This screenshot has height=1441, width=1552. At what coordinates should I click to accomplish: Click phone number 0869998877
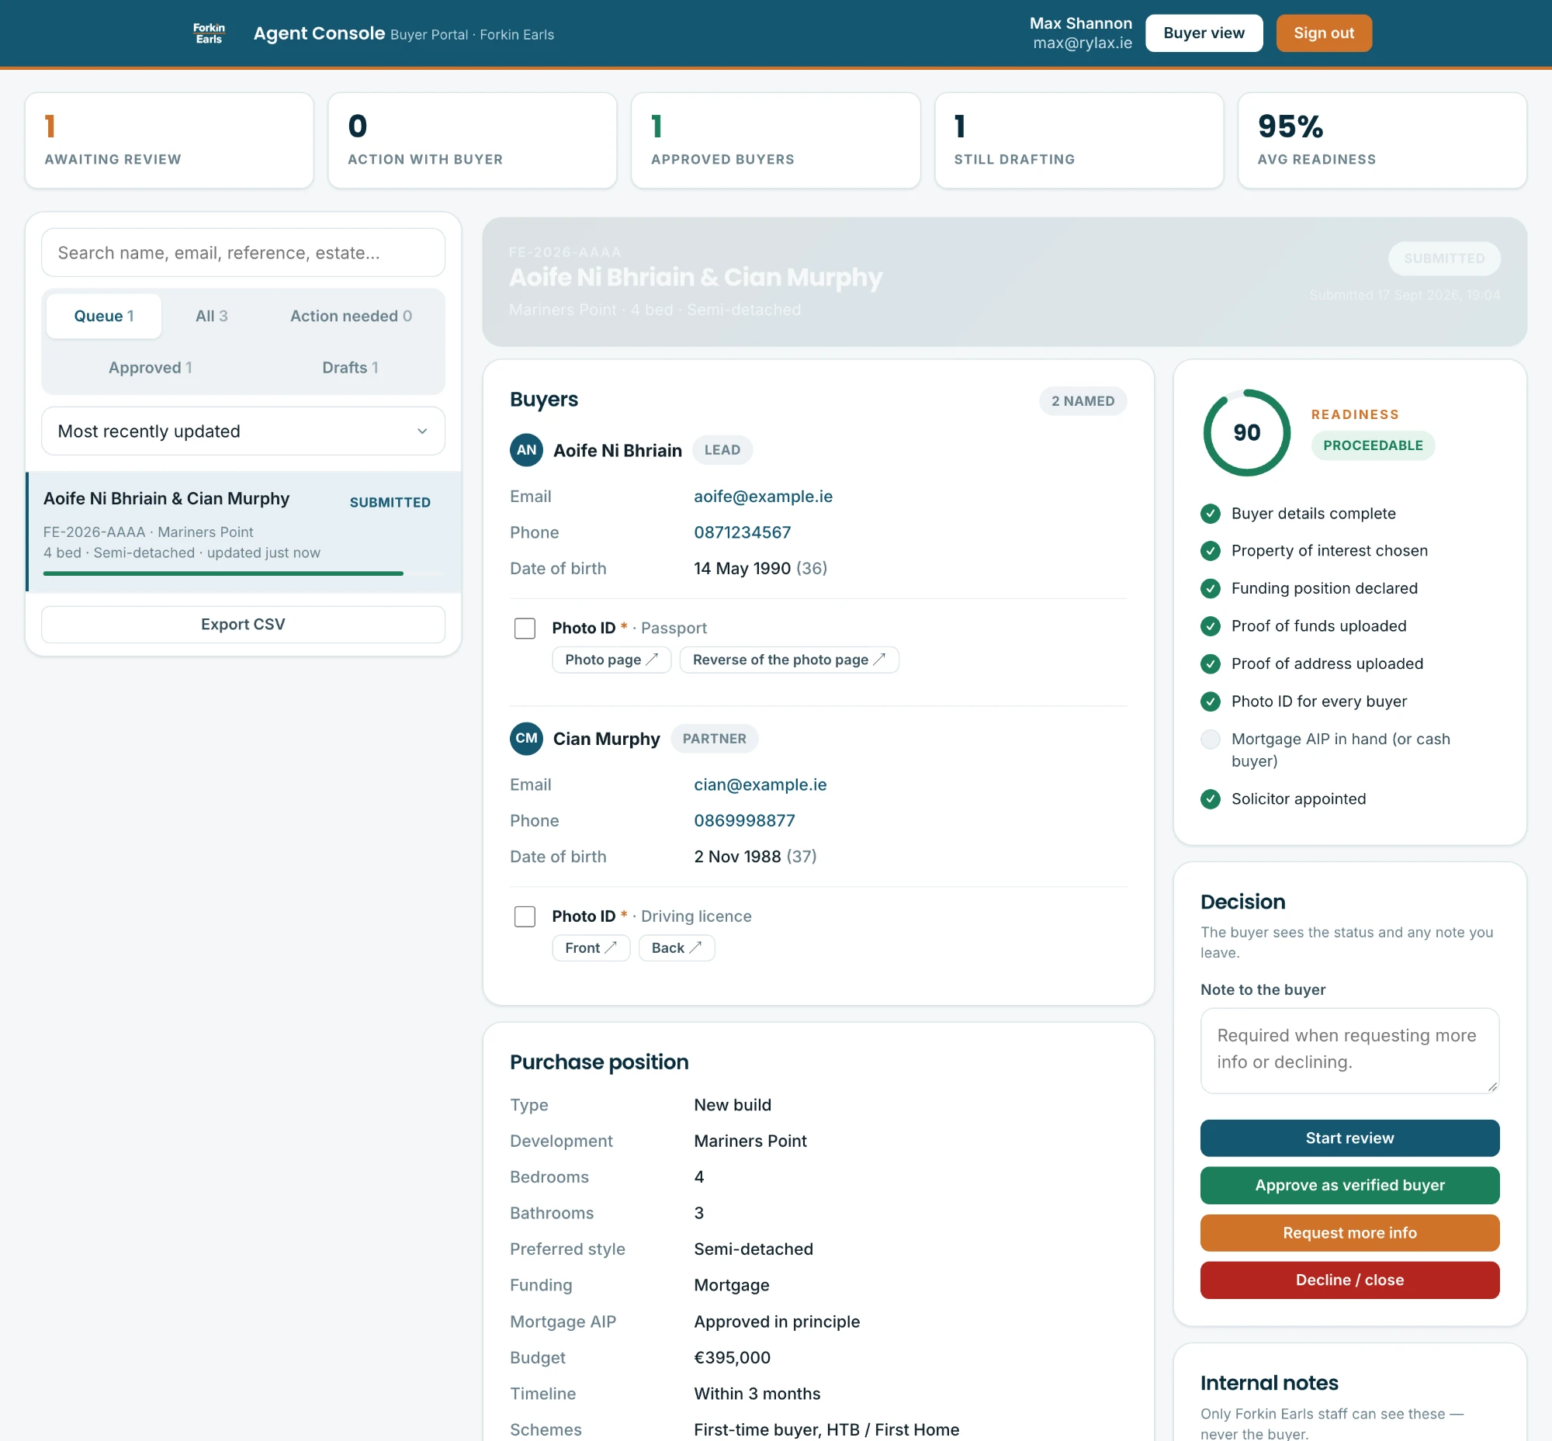(745, 821)
